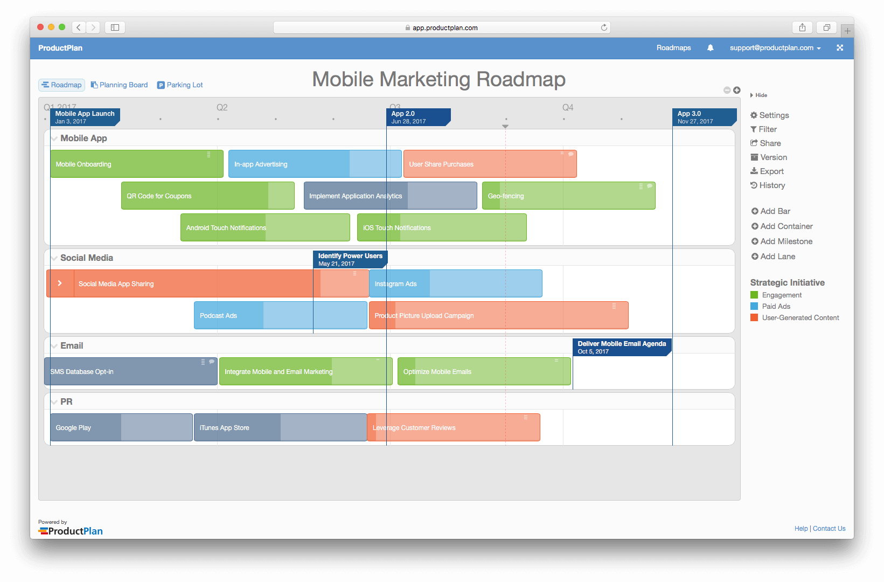Click the notifications bell icon

click(x=710, y=48)
